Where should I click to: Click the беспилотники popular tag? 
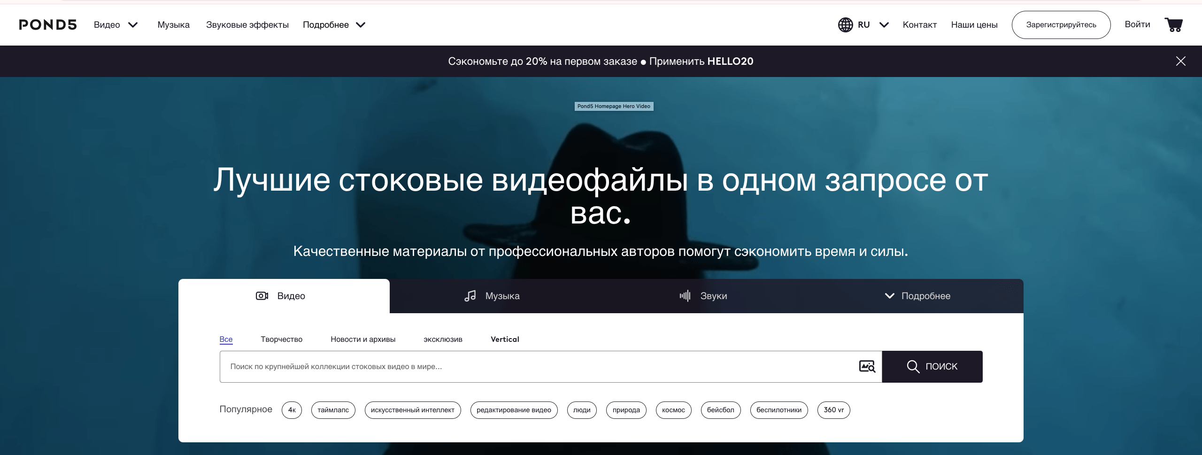point(779,410)
